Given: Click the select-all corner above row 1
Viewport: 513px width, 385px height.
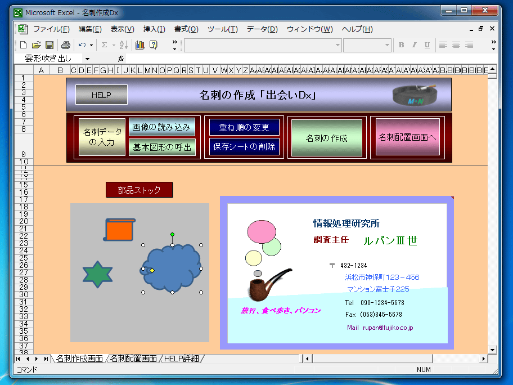Looking at the screenshot, I should coord(24,70).
